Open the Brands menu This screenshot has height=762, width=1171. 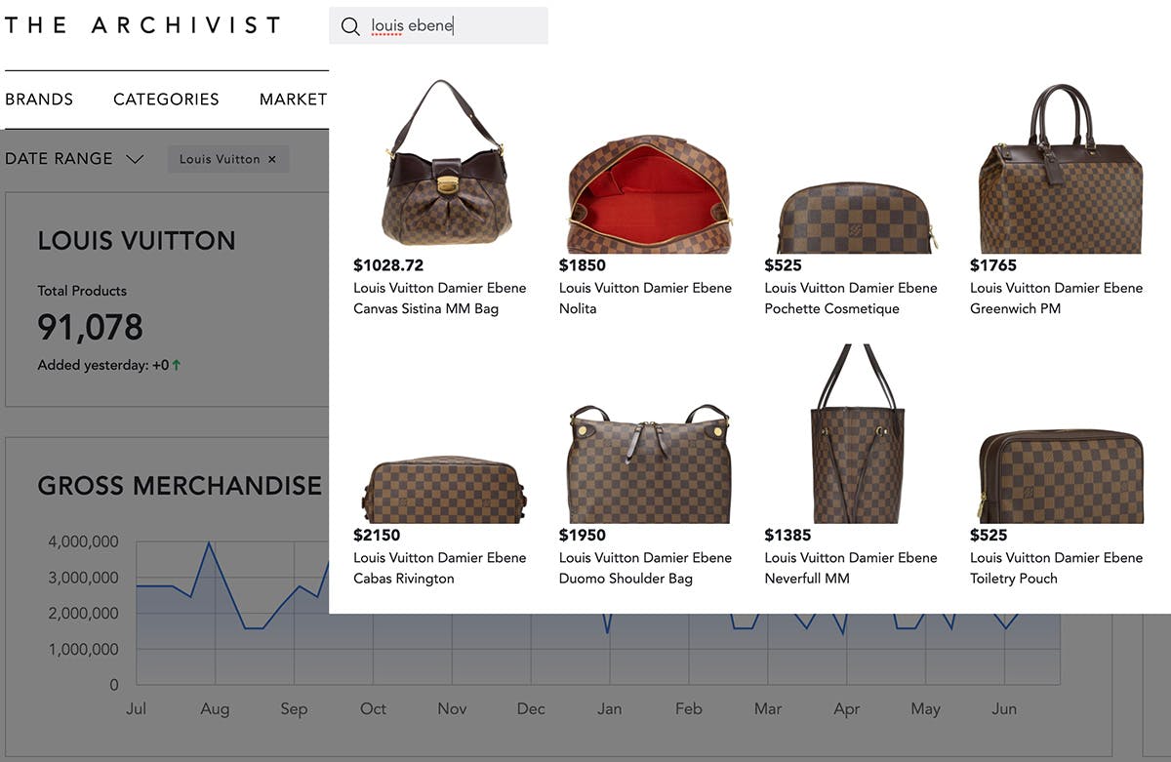[39, 100]
